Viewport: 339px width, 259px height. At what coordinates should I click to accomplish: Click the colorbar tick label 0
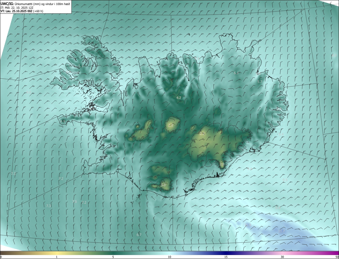tap(1, 257)
